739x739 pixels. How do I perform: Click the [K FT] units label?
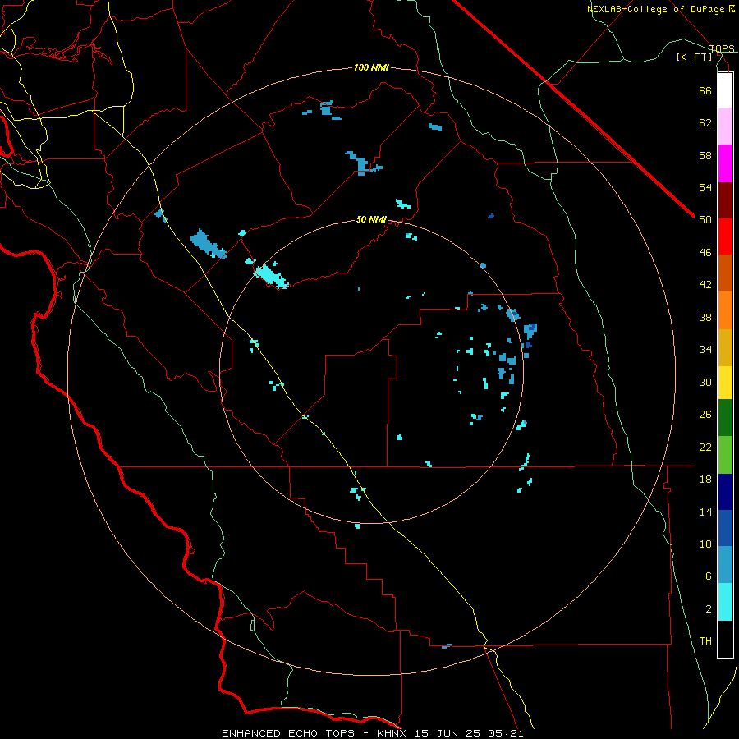tap(694, 57)
